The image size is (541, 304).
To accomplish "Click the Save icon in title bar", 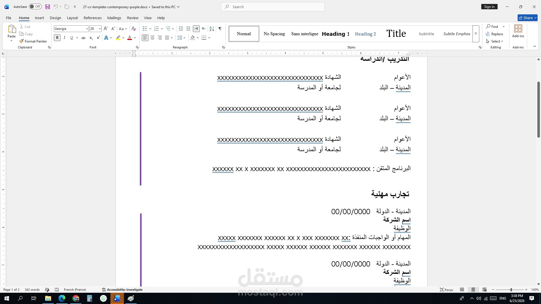I will [48, 7].
